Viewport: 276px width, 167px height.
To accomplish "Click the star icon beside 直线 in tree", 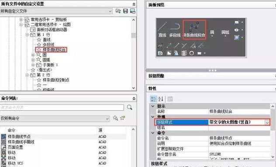I will (x=39, y=40).
